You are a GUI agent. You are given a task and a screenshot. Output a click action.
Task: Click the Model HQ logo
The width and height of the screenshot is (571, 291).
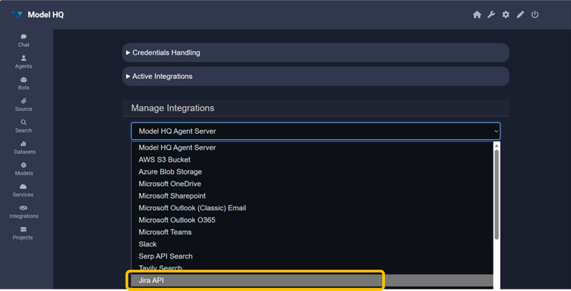pyautogui.click(x=17, y=15)
